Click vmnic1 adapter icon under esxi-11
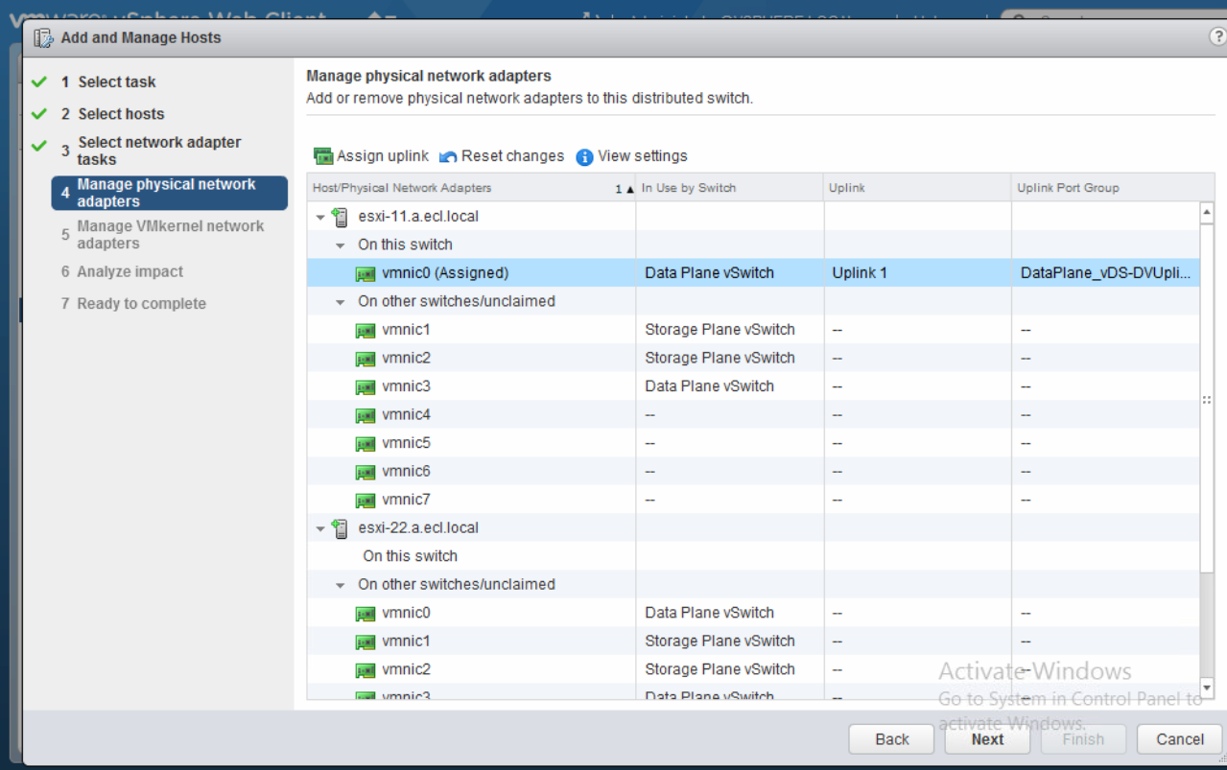 pos(366,331)
